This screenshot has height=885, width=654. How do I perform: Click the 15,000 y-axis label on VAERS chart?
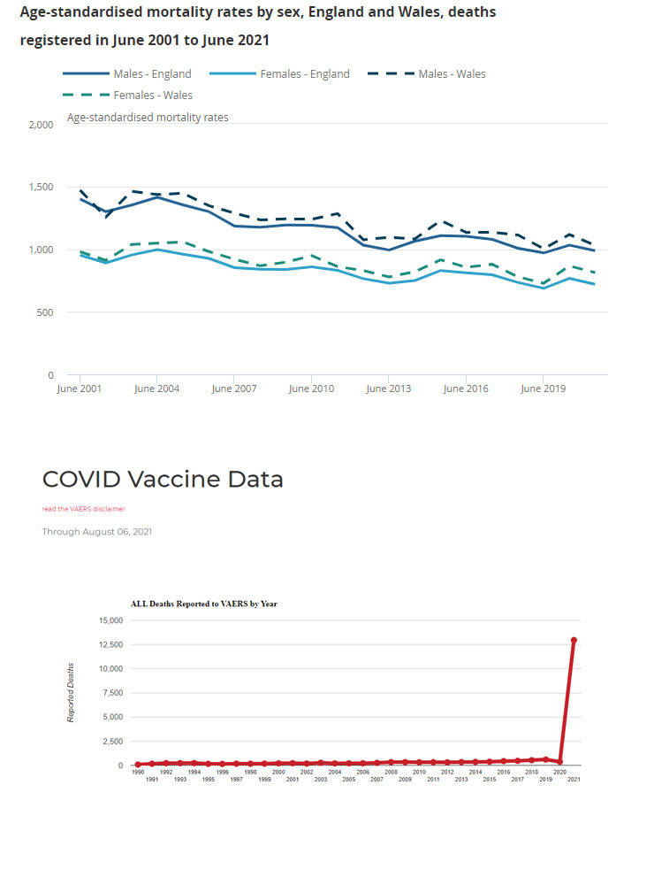(x=109, y=620)
